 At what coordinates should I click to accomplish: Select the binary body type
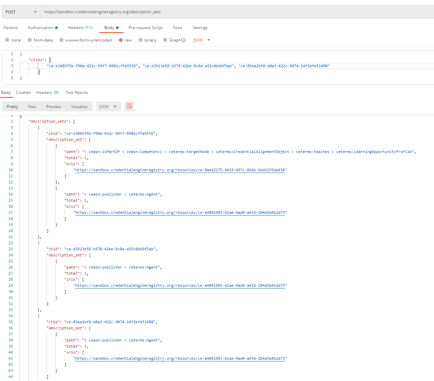pos(140,40)
